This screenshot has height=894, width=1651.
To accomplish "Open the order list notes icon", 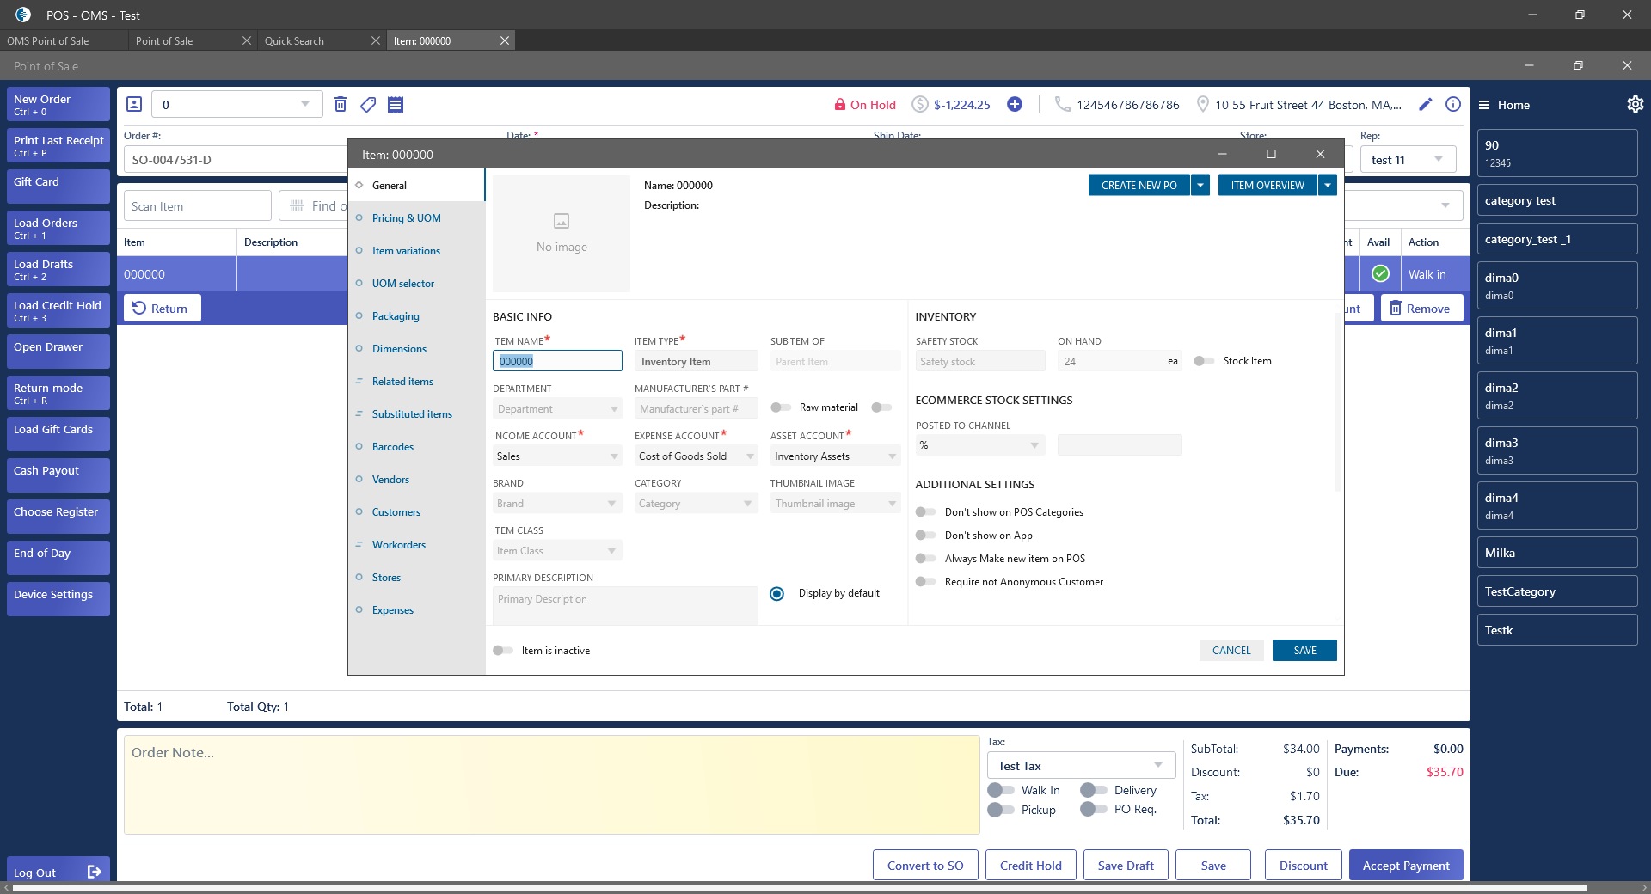I will 396,105.
